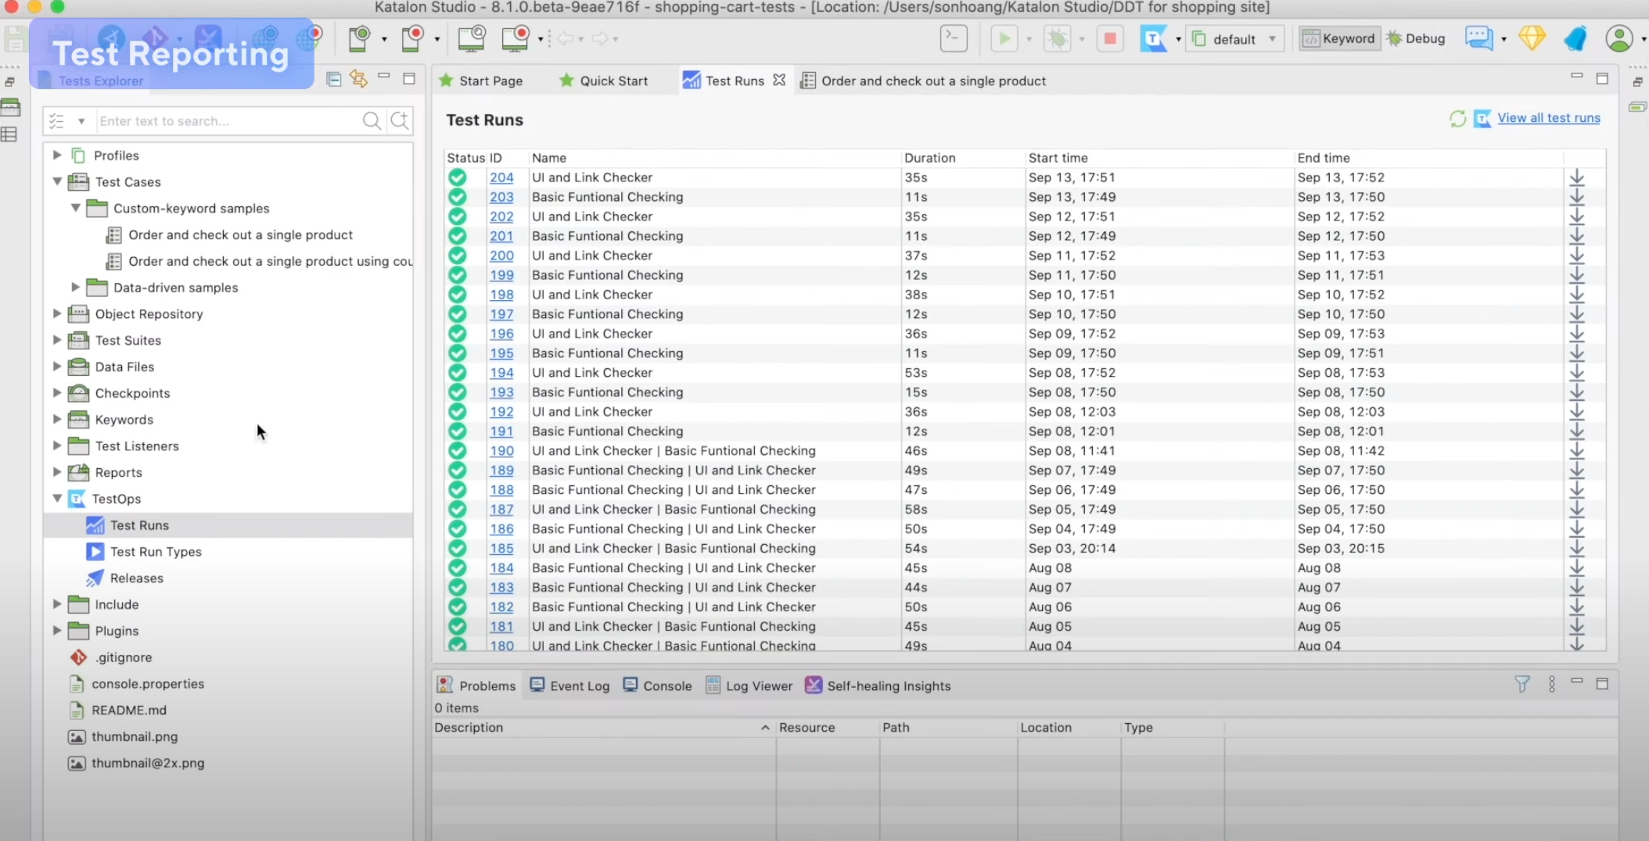
Task: Switch to the Quick Start tab
Action: pyautogui.click(x=603, y=81)
